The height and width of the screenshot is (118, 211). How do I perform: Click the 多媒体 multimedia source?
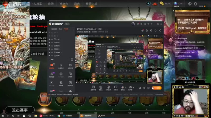pyautogui.click(x=116, y=88)
